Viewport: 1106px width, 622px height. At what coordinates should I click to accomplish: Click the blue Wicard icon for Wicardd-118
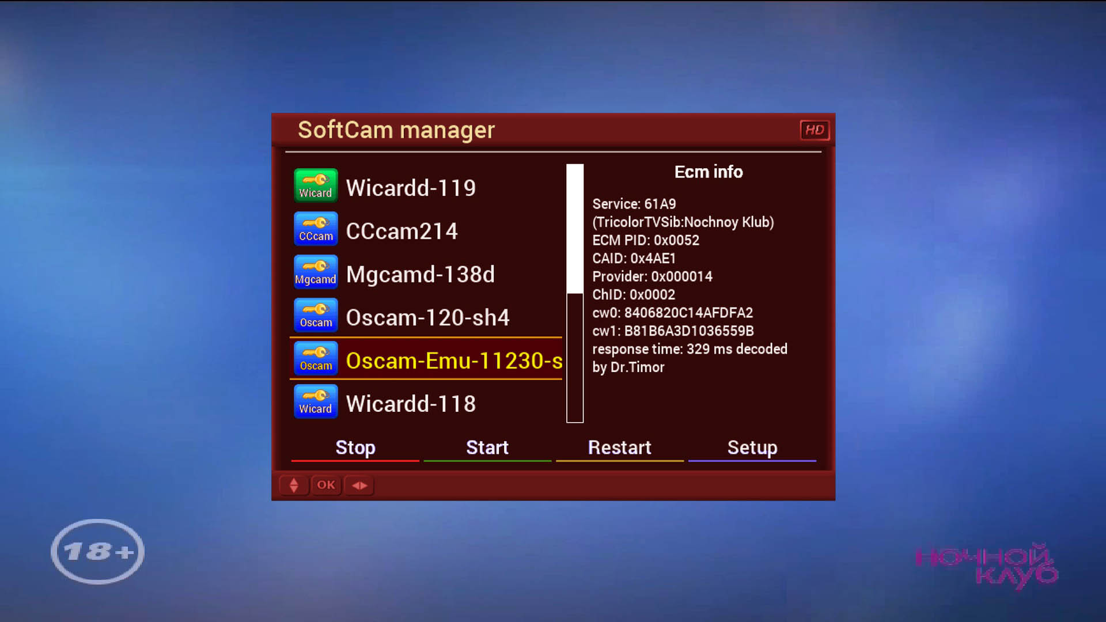(x=316, y=401)
